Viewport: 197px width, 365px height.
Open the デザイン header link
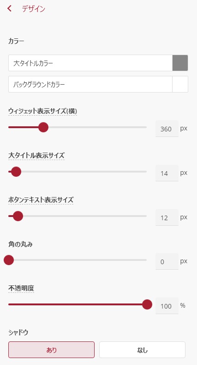pos(33,9)
